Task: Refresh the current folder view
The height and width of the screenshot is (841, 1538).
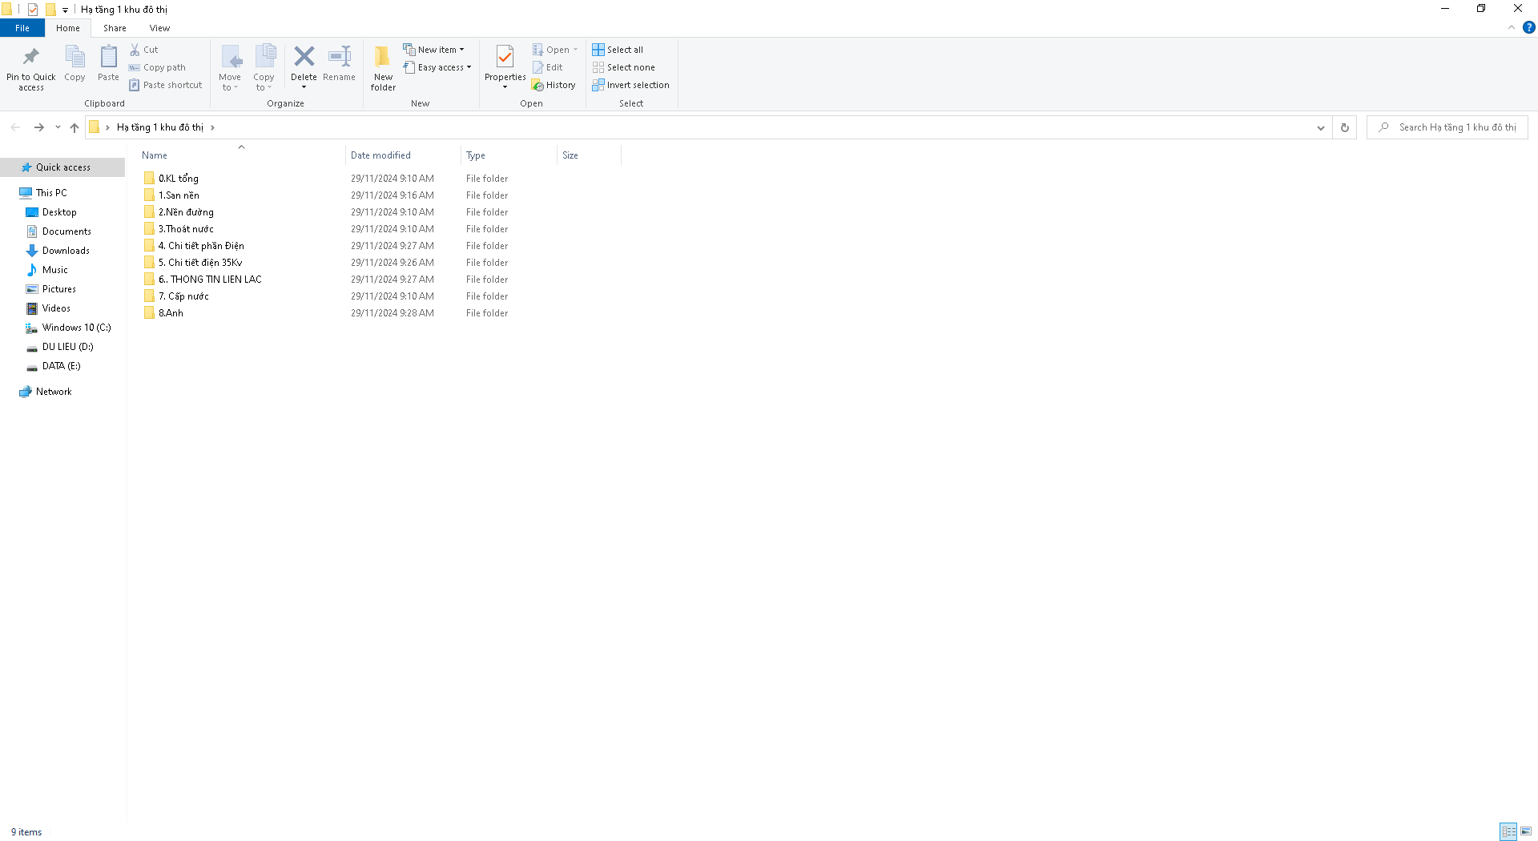Action: coord(1345,127)
